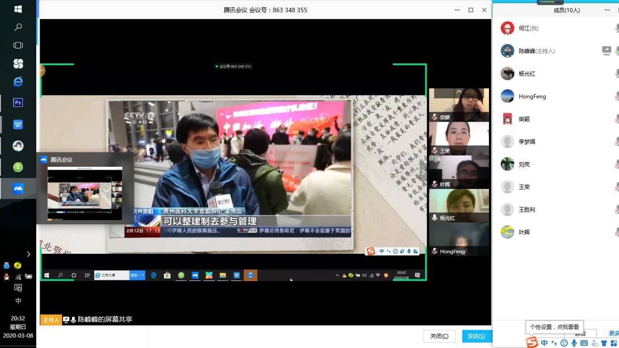The image size is (619, 348).
Task: Open the Windows action center notifications icon
Action: click(x=18, y=288)
